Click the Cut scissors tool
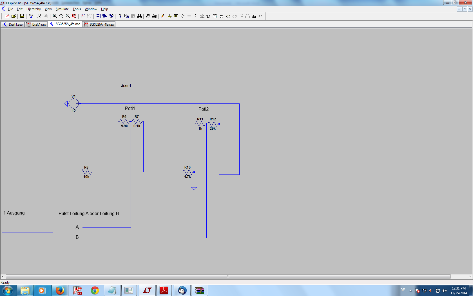Screen dimensions: 473x296 point(120,16)
